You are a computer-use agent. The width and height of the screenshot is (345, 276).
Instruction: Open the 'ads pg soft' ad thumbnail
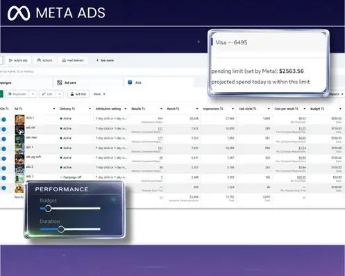19,159
